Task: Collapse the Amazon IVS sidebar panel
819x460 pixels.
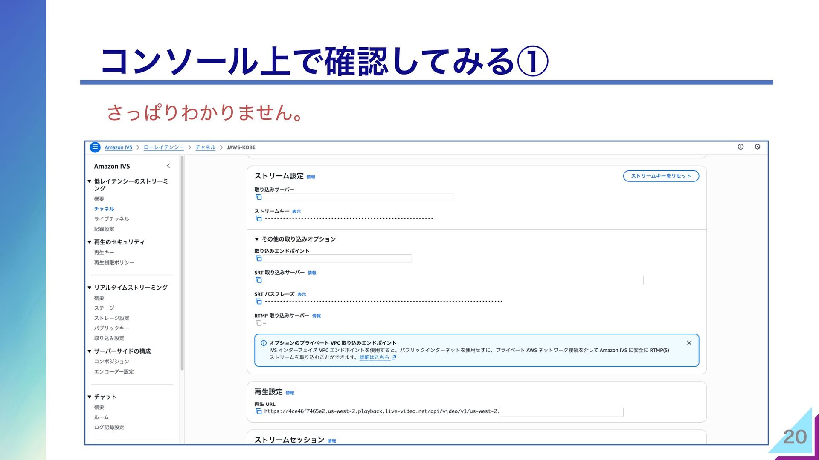Action: click(x=168, y=166)
